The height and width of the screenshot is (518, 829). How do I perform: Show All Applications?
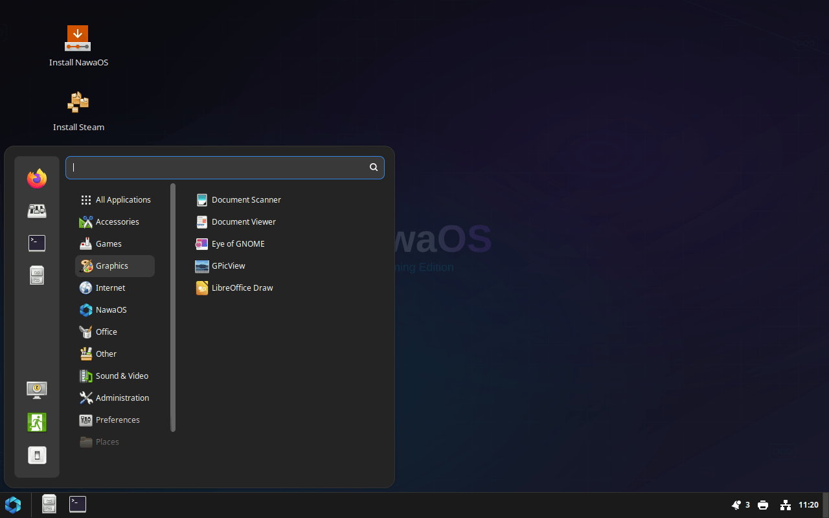click(x=123, y=199)
